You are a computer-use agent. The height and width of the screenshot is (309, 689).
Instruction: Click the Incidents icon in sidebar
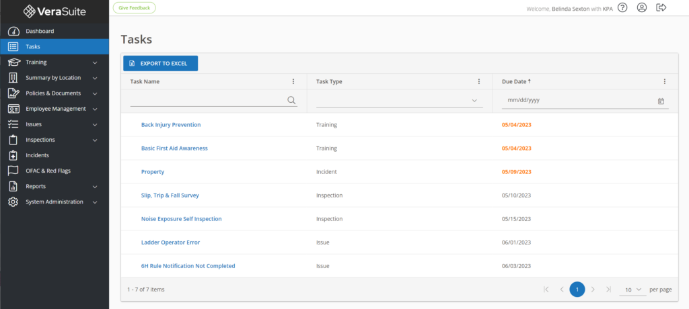click(x=13, y=155)
